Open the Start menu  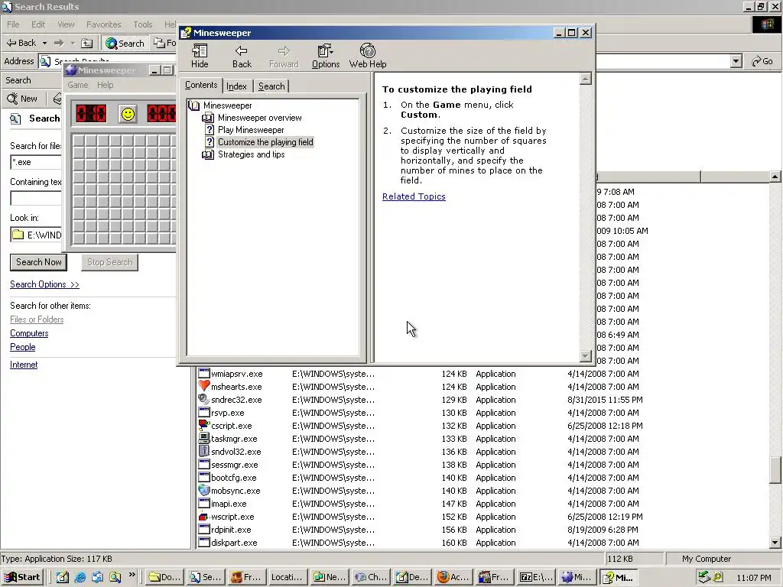click(x=22, y=577)
